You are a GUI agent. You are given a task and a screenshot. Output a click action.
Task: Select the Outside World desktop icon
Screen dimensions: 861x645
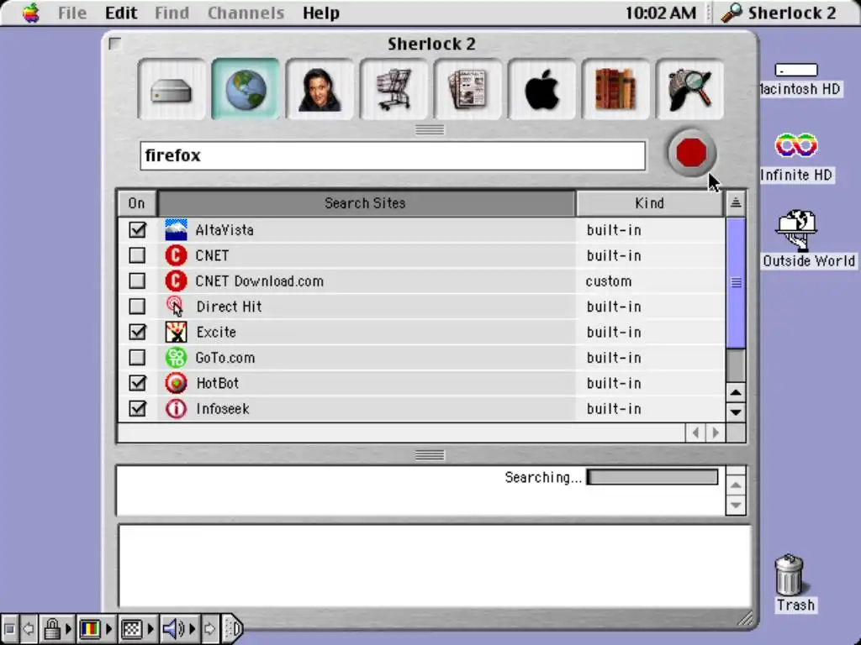point(797,230)
